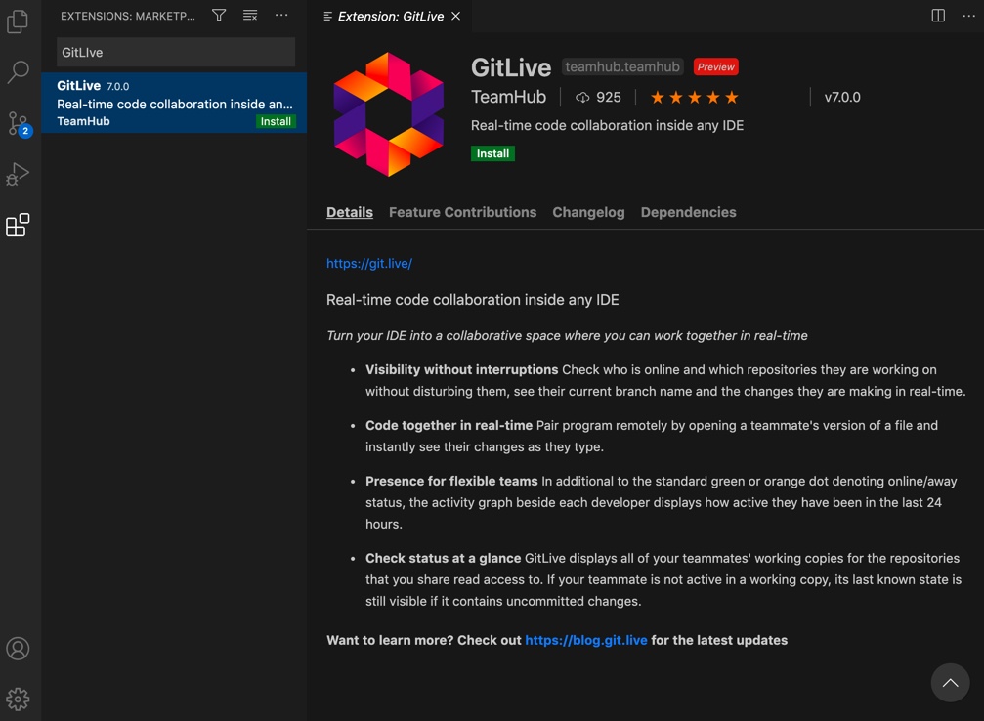Switch to the Feature Contributions tab

coord(462,212)
